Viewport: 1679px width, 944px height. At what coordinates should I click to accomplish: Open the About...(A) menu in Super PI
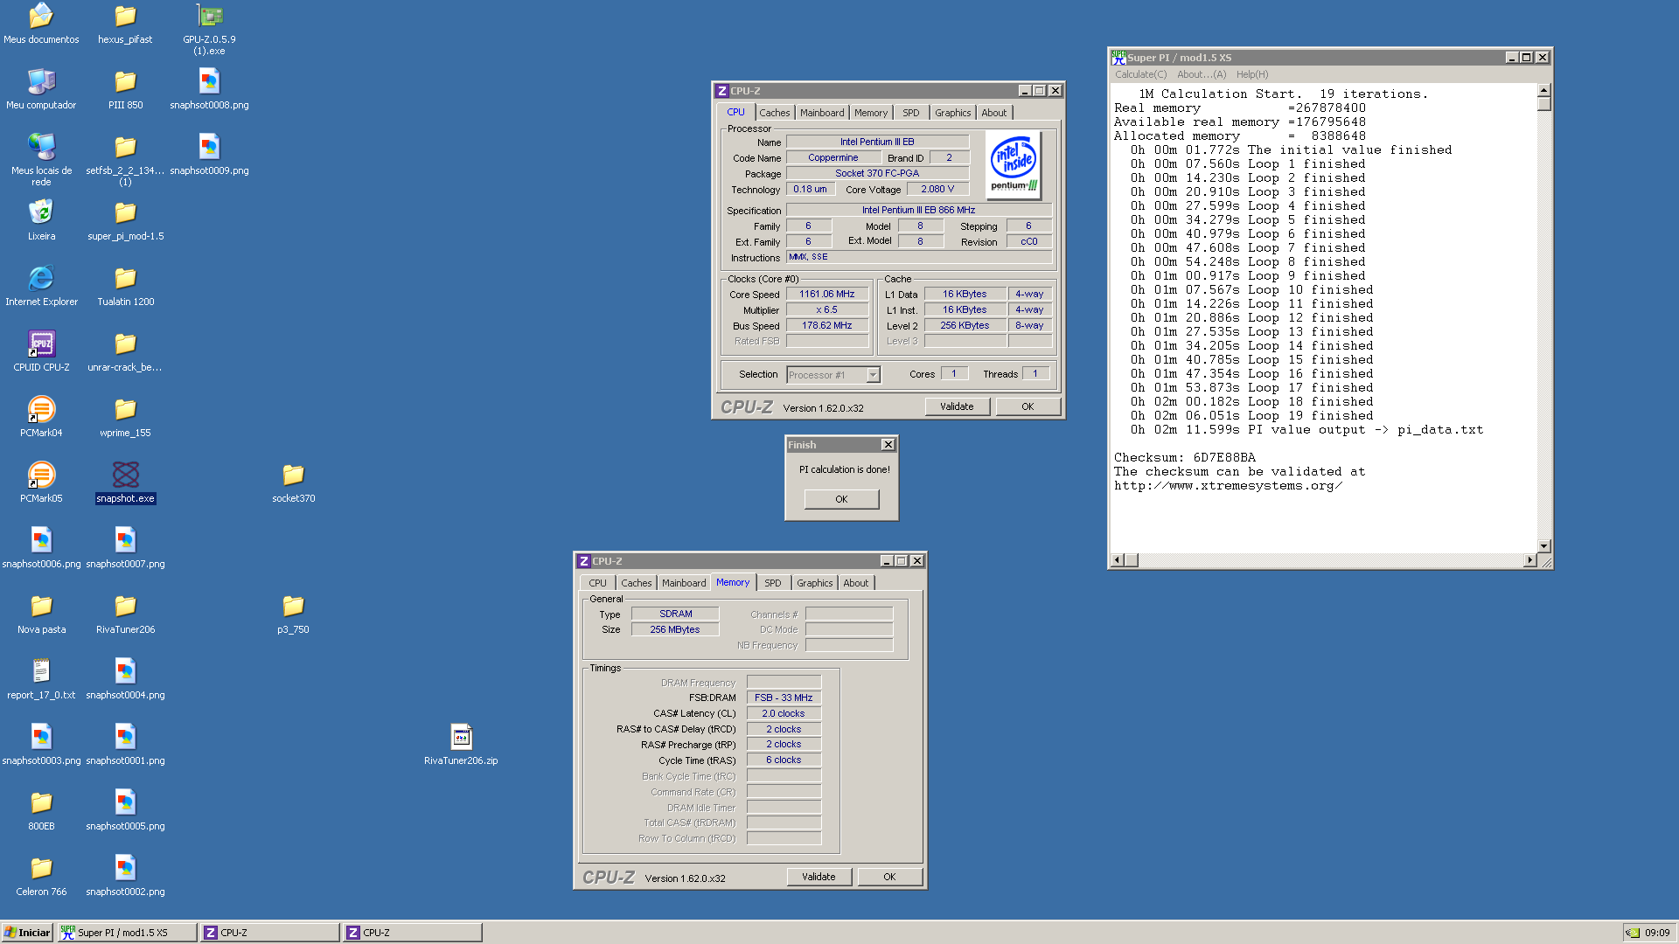click(1202, 74)
